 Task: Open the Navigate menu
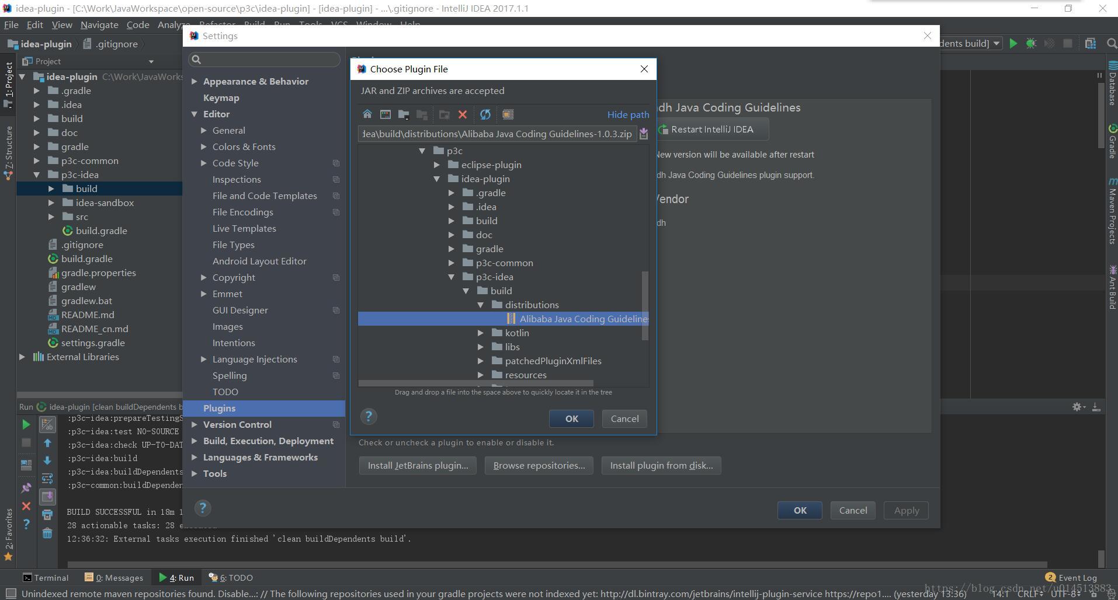click(x=99, y=25)
